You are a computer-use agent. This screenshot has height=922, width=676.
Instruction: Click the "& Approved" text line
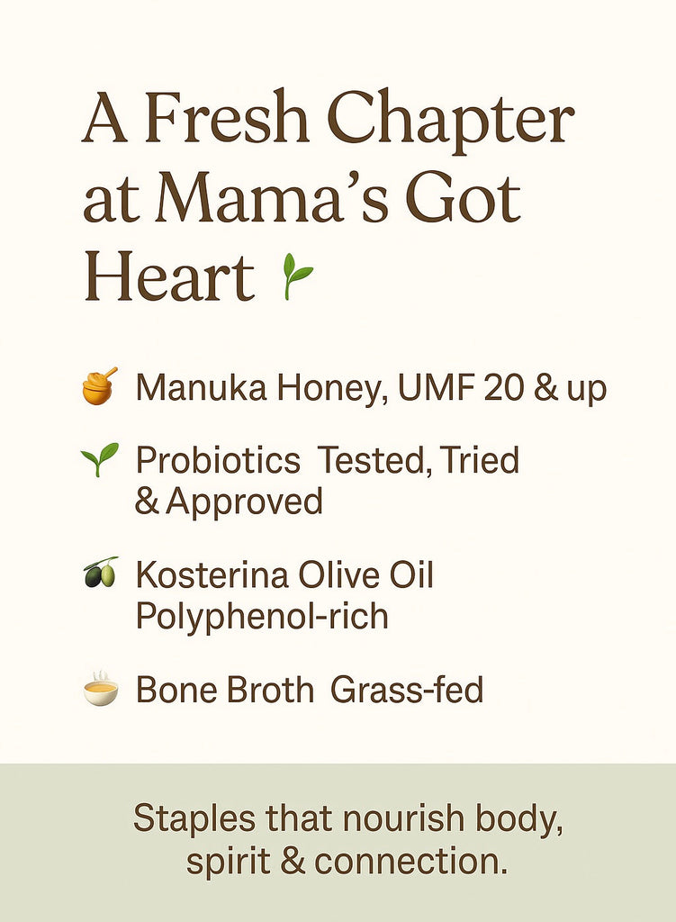tap(229, 502)
